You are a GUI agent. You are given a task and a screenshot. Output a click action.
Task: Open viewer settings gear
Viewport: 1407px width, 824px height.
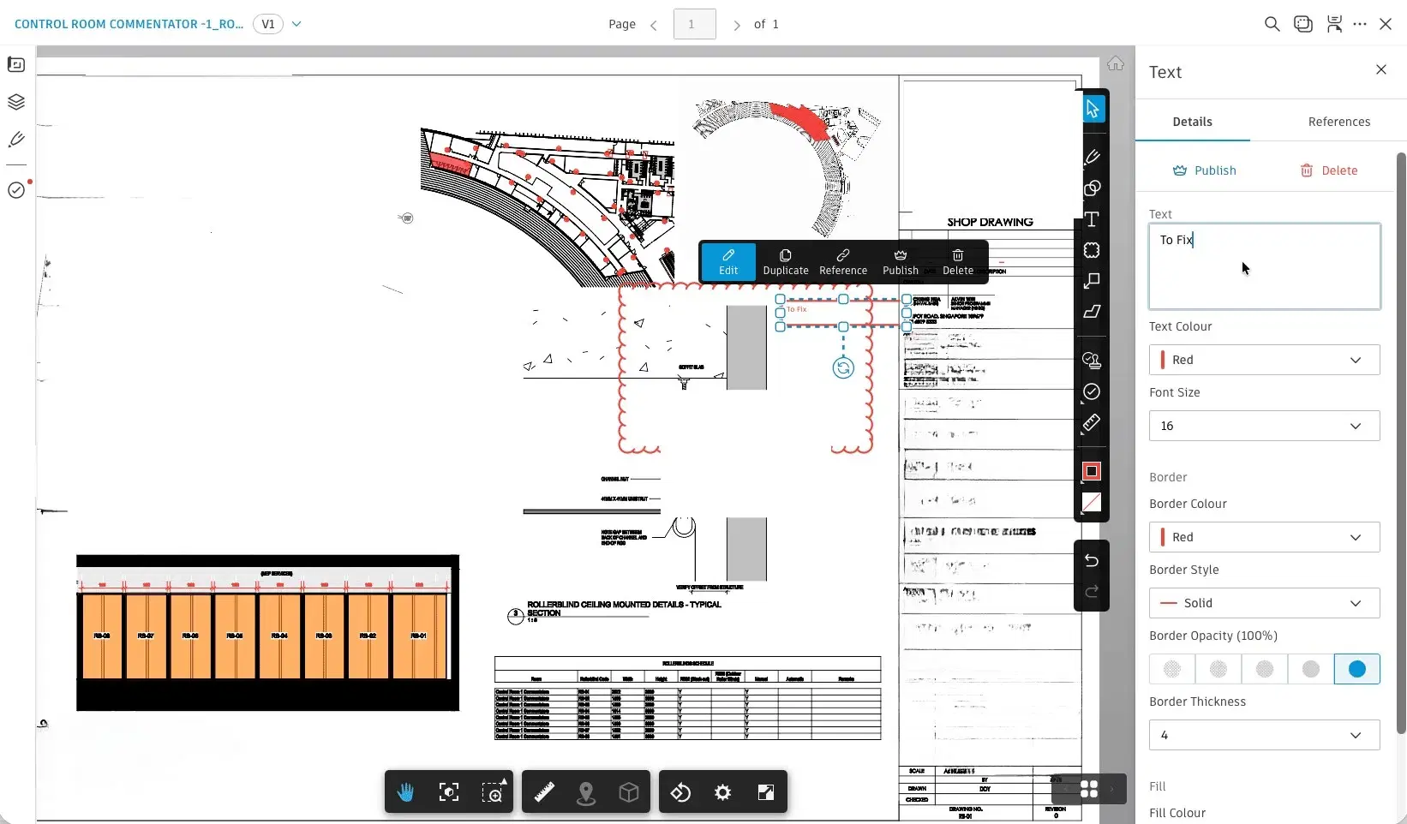coord(723,792)
